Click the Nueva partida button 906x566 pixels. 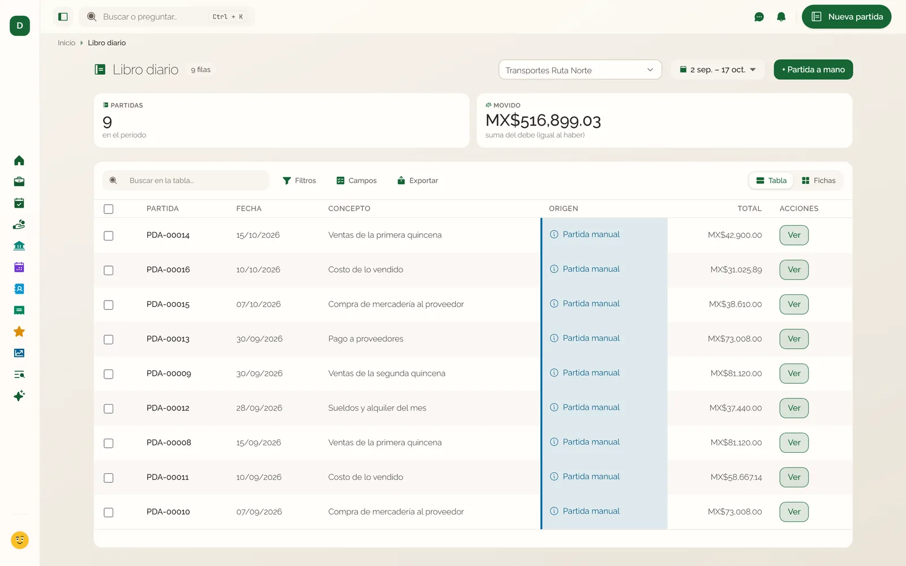847,17
